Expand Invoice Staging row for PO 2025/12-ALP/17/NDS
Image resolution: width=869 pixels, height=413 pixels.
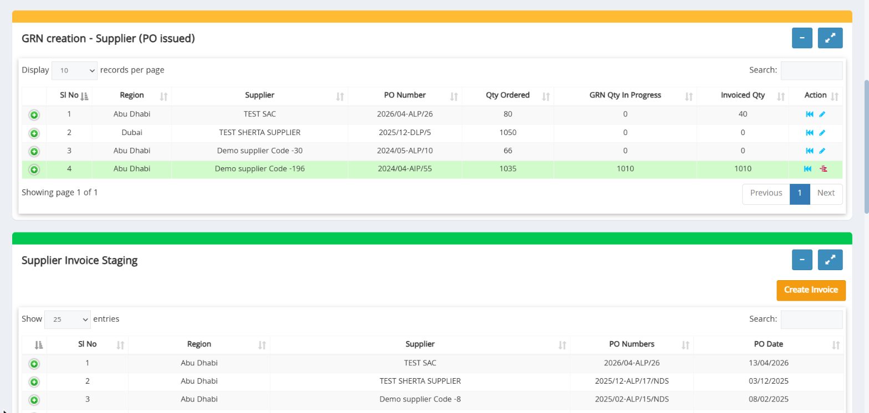coord(34,383)
